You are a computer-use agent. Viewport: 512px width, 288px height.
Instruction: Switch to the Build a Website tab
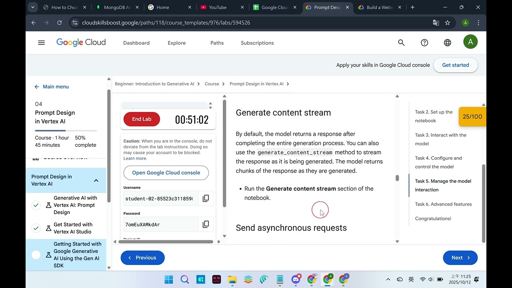379,7
